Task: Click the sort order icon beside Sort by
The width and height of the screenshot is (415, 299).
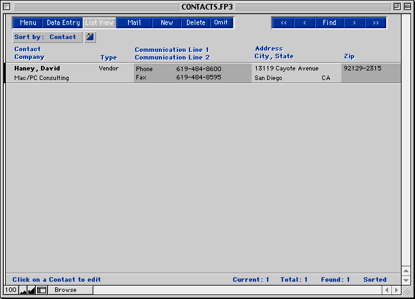Action: coord(90,37)
